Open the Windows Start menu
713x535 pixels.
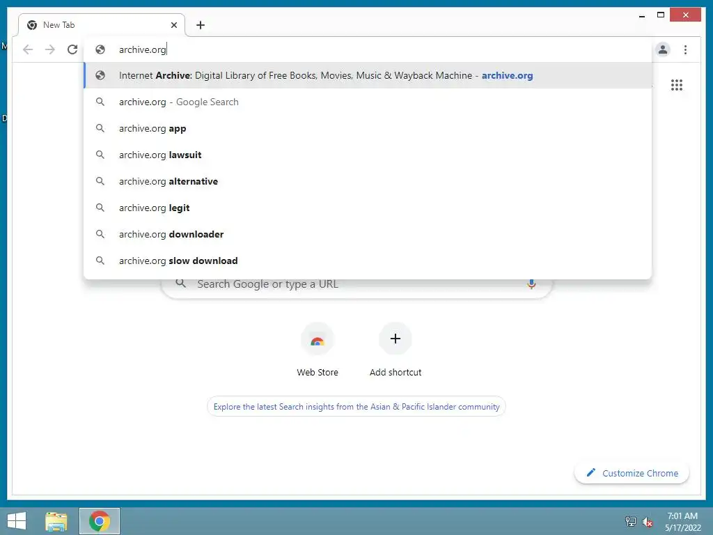tap(17, 521)
